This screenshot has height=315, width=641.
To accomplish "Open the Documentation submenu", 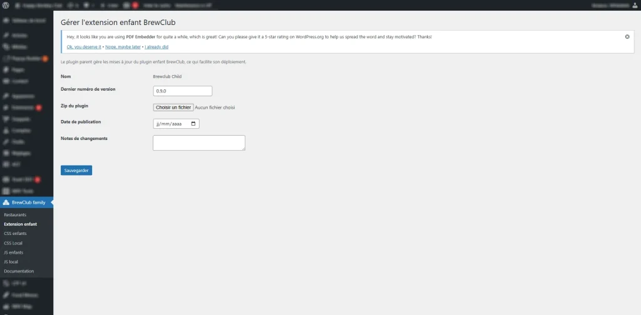I will [19, 271].
